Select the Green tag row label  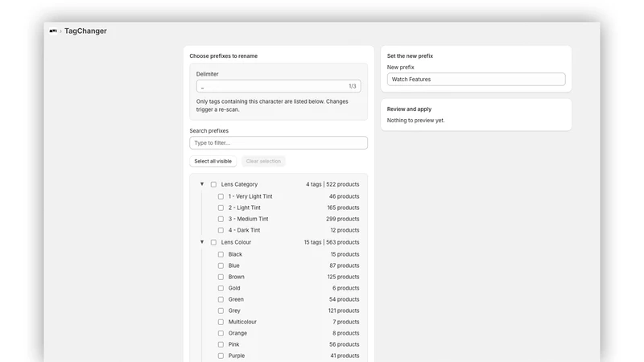click(x=236, y=299)
